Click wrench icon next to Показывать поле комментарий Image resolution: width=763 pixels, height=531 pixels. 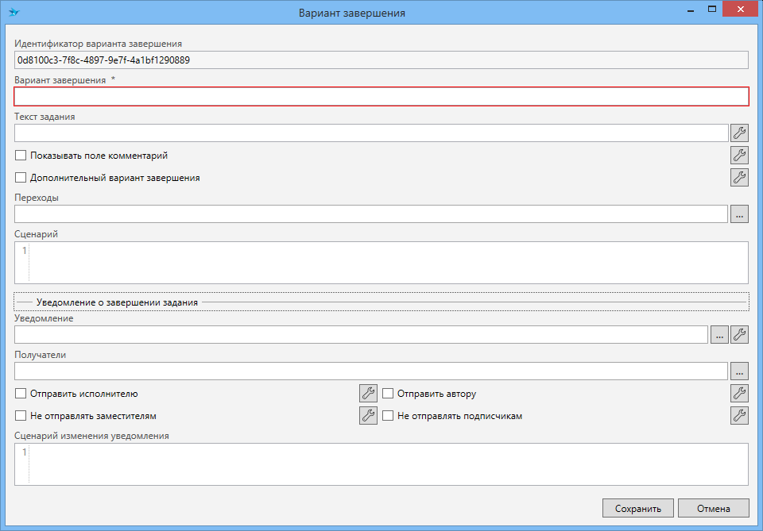pyautogui.click(x=739, y=156)
